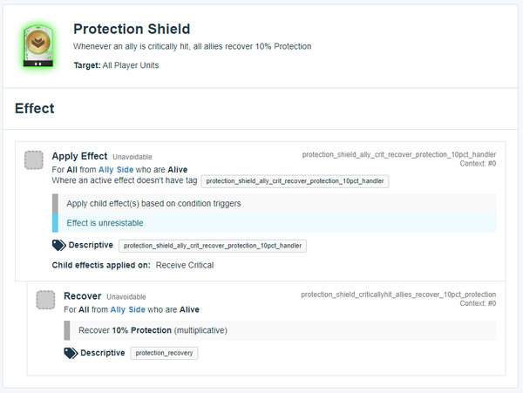Select the handler tag in Descriptive row
Viewport: 523px width, 393px height.
point(213,246)
